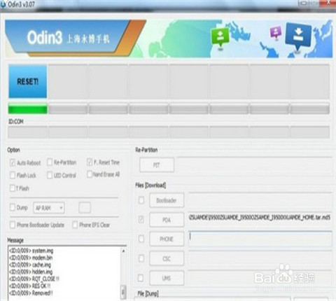Click the green progress bar
This screenshot has height=301, width=336.
pos(28,108)
